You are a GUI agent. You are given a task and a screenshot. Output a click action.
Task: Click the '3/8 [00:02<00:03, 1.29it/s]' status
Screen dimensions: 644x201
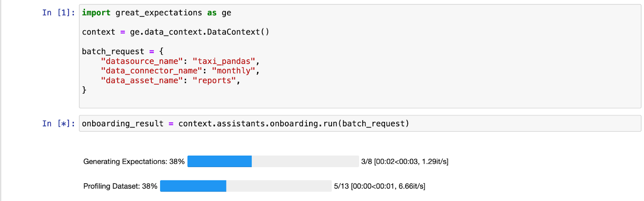point(405,162)
